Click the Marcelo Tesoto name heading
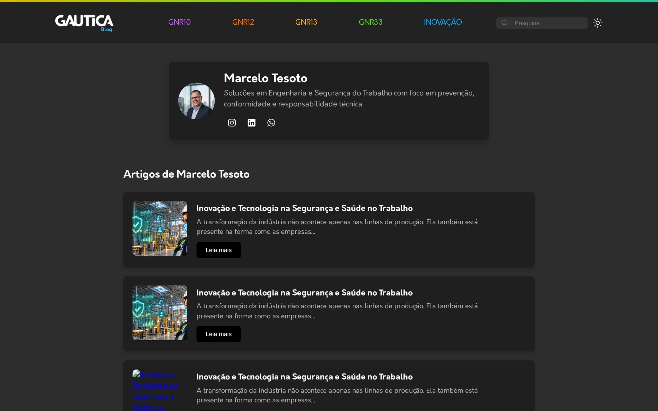 coord(266,78)
